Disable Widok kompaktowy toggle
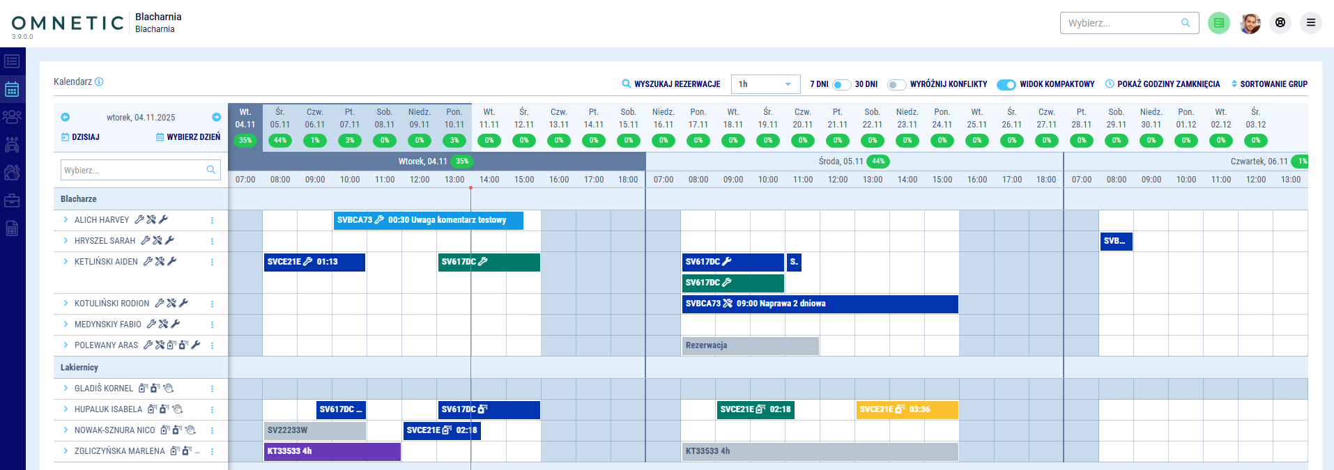 point(1006,84)
